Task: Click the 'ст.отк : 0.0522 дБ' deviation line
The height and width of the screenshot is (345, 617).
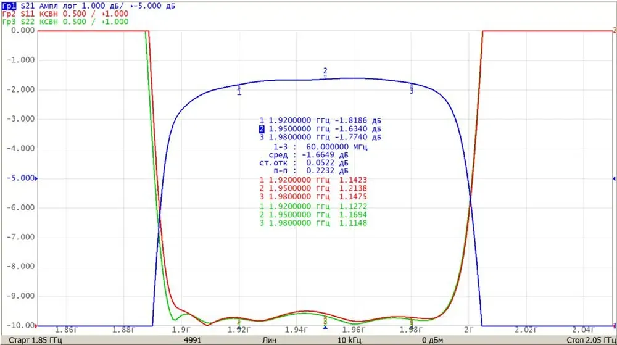Action: (304, 163)
